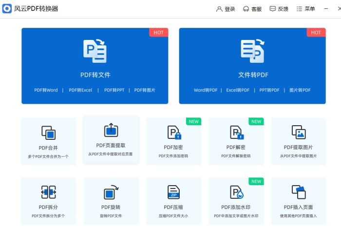Screen dimensions: 341x227
Task: Select the PDF拆分 split icon
Action: (x=49, y=192)
